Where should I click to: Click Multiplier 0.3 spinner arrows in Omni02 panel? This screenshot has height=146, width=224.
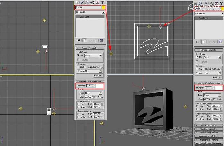tap(94, 86)
